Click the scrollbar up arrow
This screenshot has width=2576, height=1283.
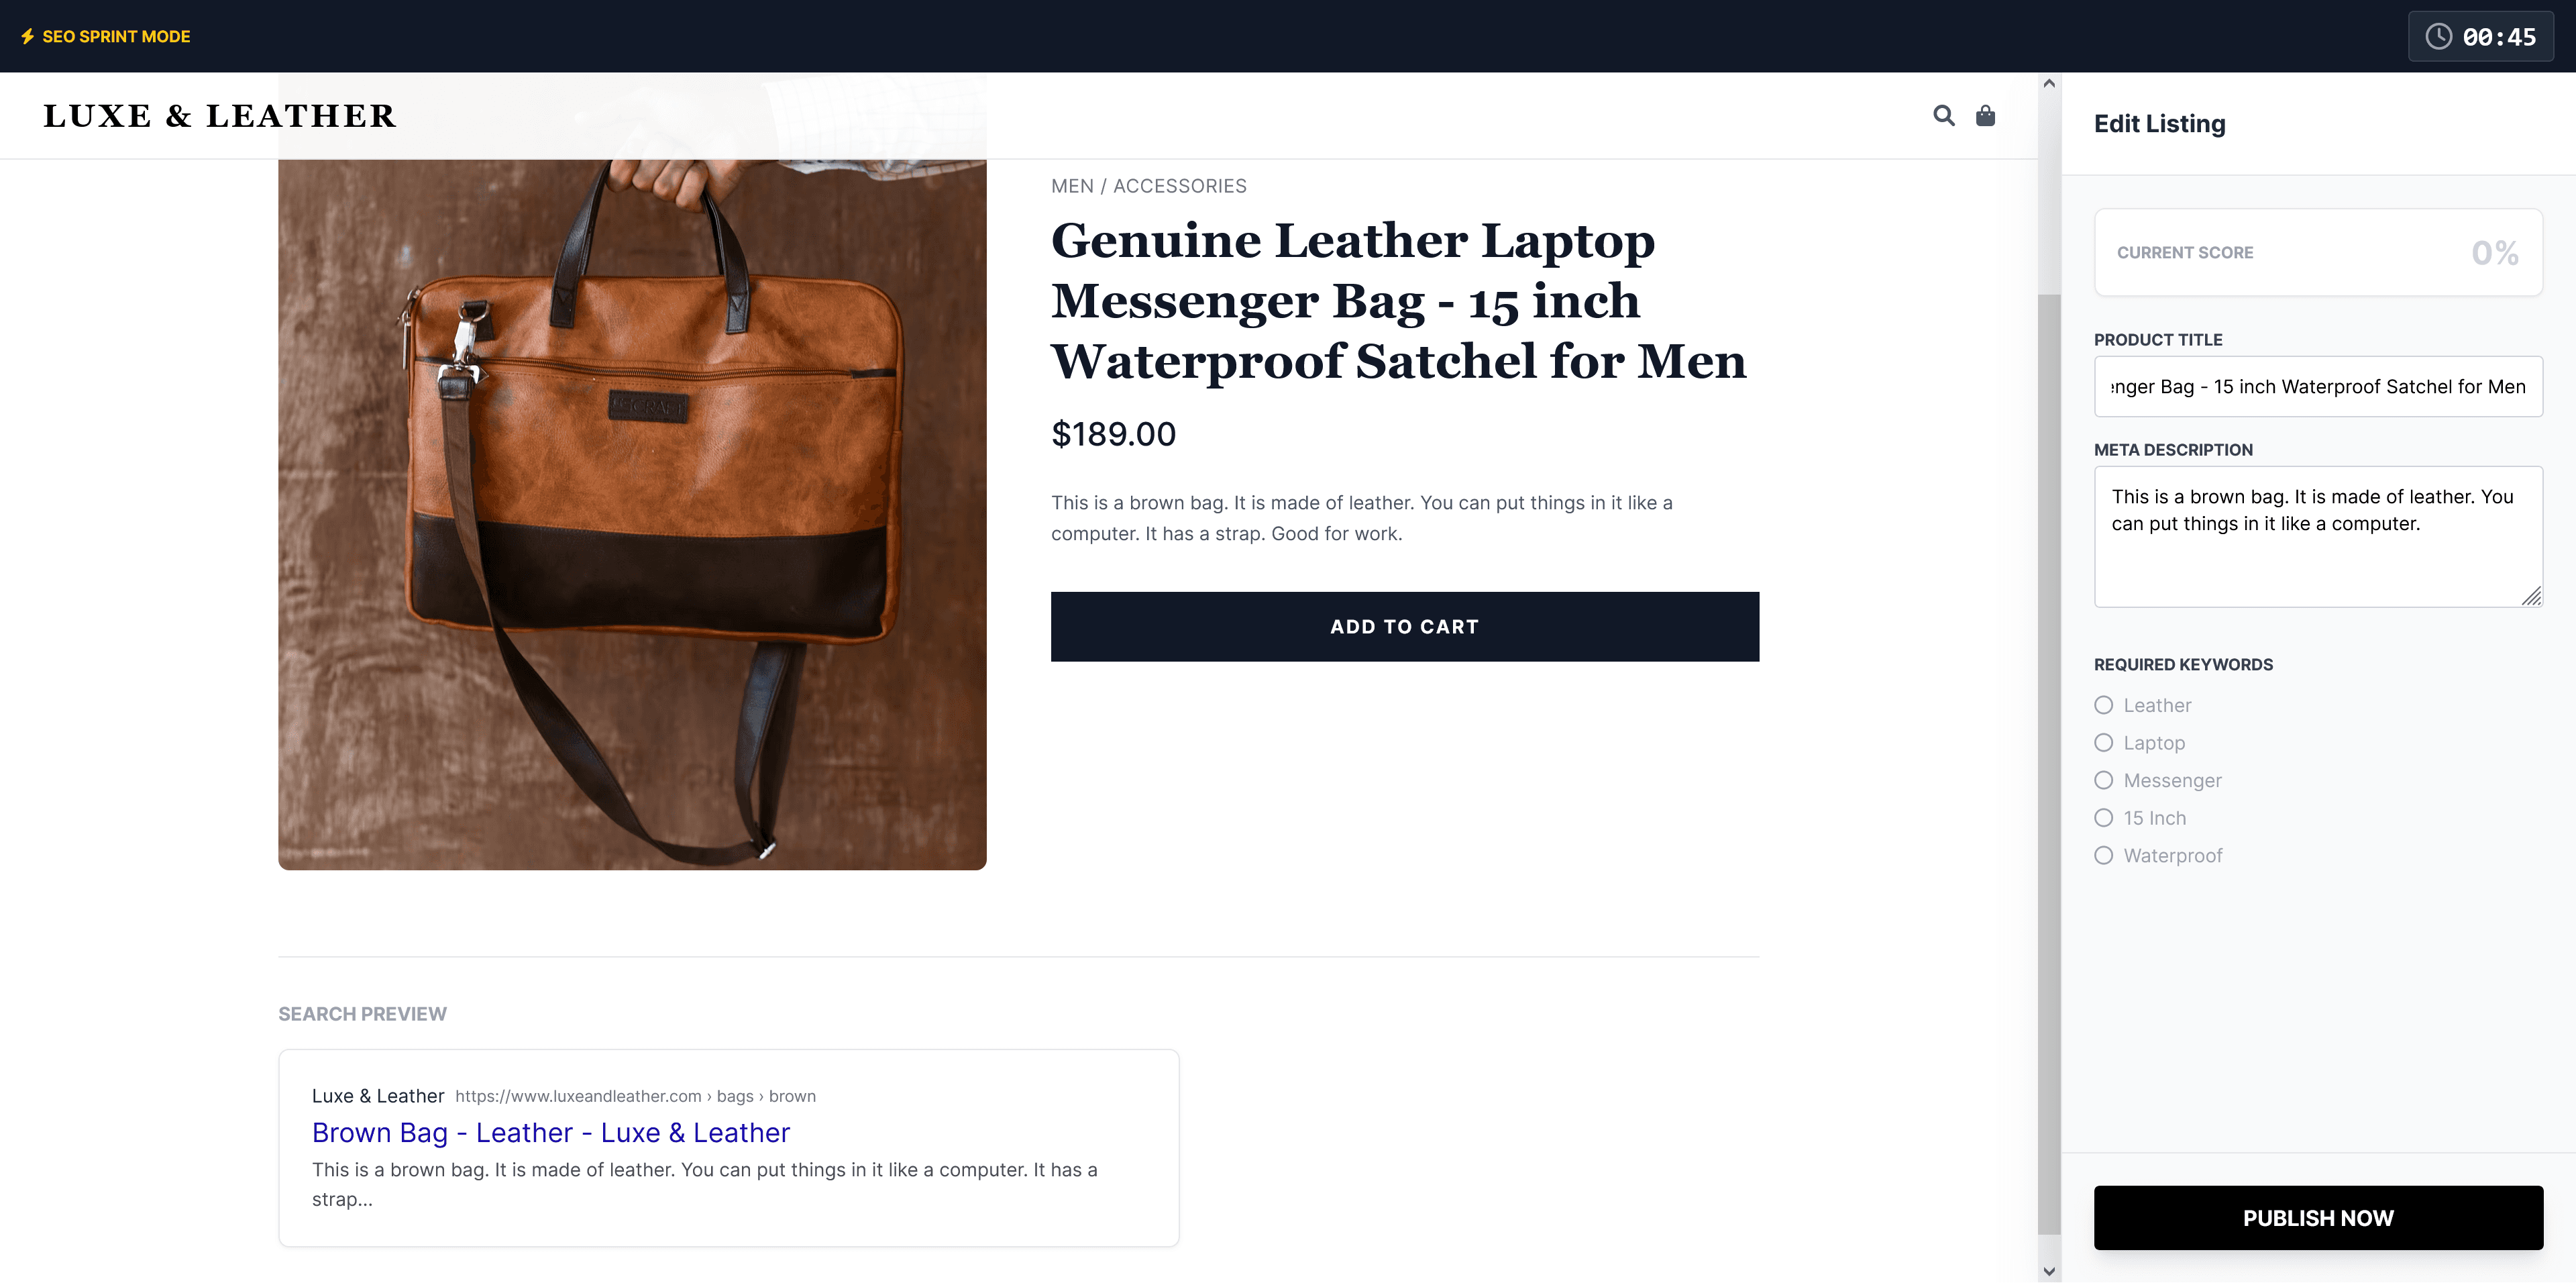point(2049,84)
